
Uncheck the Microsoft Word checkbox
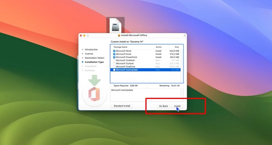114,51
